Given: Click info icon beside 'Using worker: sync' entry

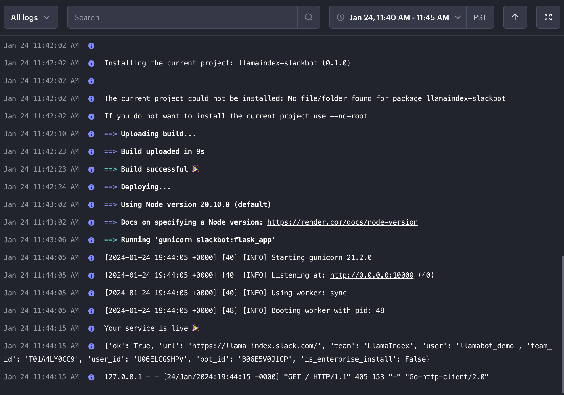Looking at the screenshot, I should click(91, 293).
